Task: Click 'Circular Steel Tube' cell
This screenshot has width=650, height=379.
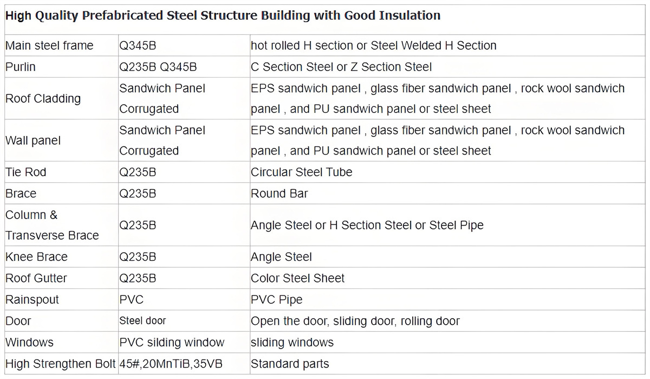Action: pos(448,172)
